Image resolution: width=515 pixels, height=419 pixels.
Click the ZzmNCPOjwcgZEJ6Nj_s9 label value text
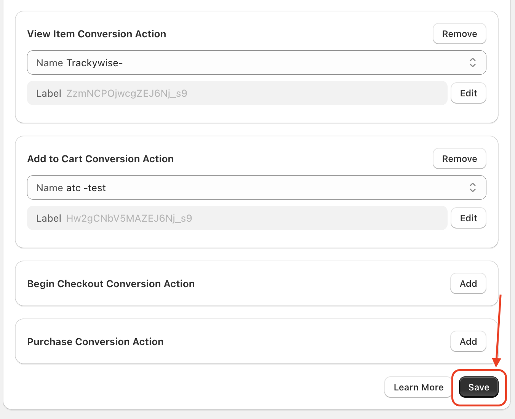[126, 93]
